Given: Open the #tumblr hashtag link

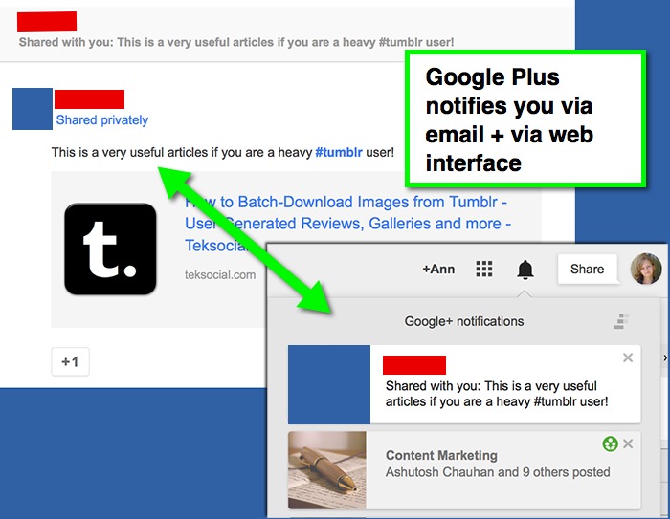Looking at the screenshot, I should pyautogui.click(x=339, y=152).
